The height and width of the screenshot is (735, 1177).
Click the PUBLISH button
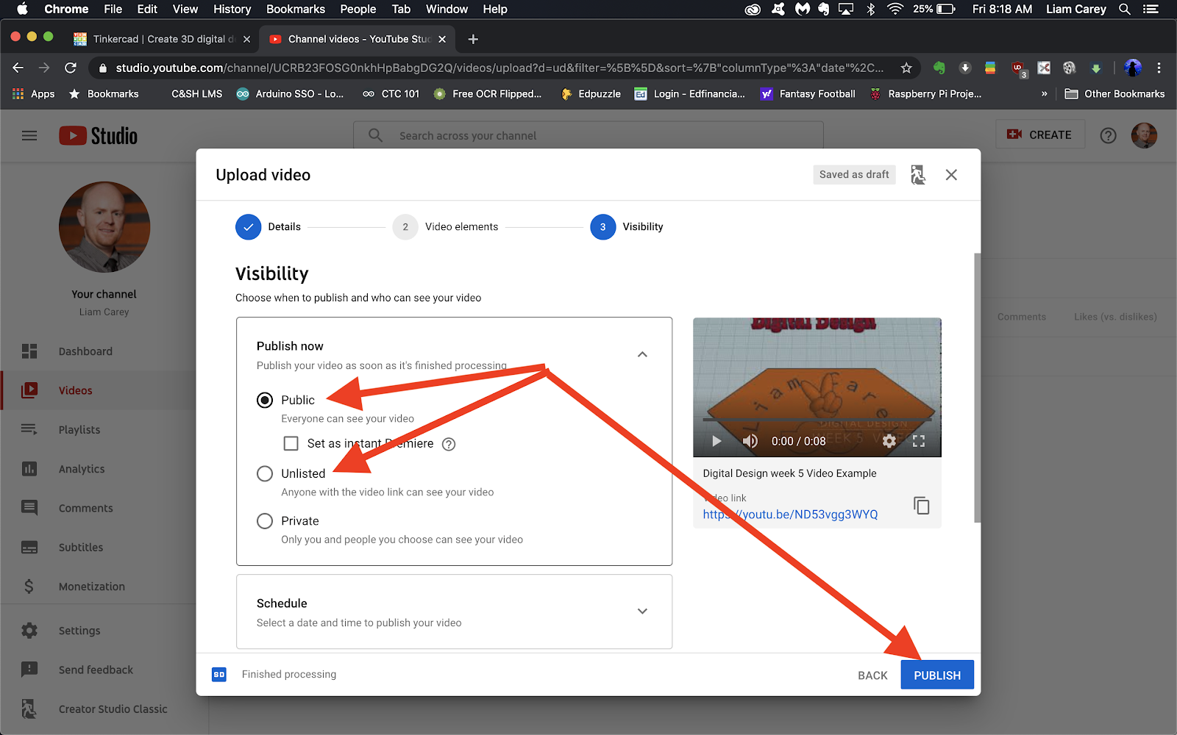[x=937, y=675]
